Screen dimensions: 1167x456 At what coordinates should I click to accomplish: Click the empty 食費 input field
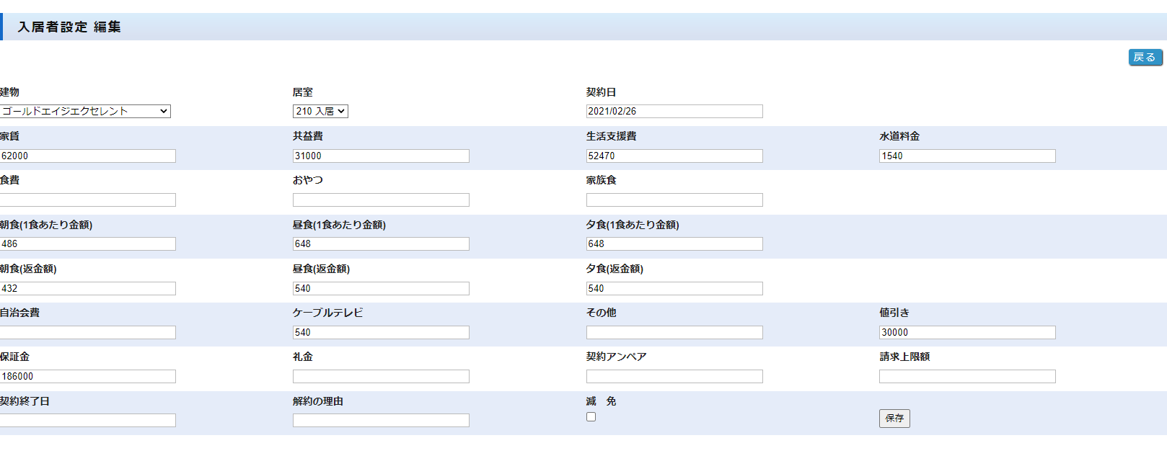click(87, 200)
